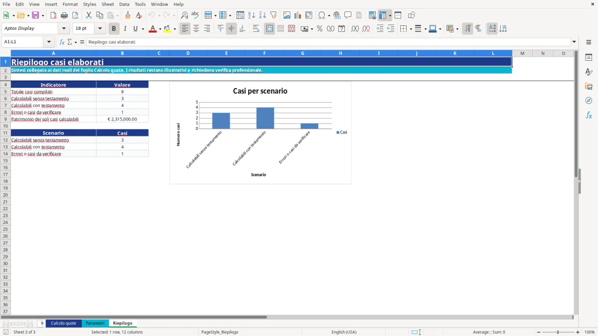Image resolution: width=598 pixels, height=336 pixels.
Task: Open the font color dropdown arrow
Action: 160,29
